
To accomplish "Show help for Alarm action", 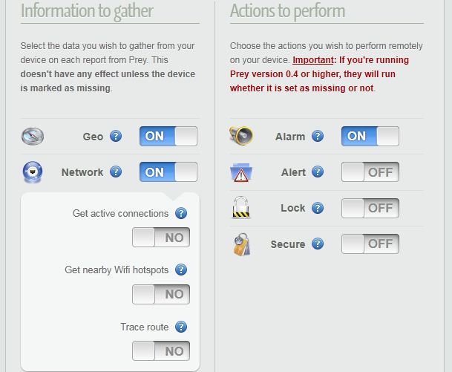I will 318,137.
